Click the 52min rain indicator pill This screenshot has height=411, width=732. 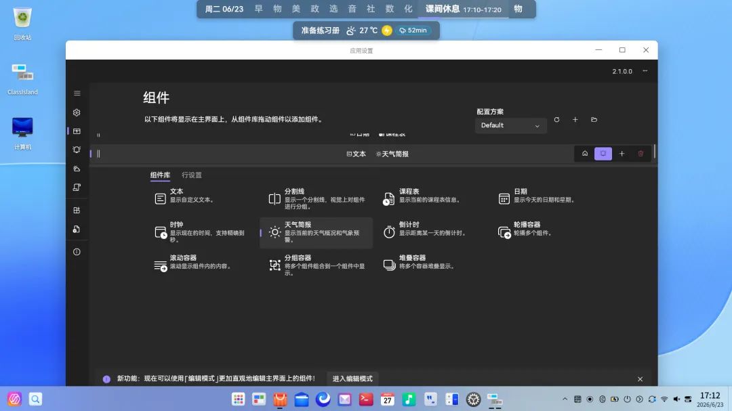413,30
